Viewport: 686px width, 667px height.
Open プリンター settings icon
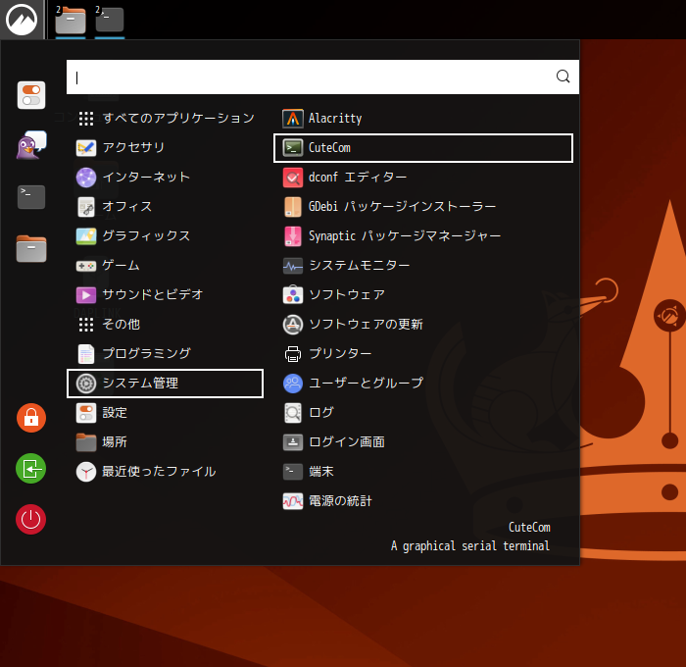coord(293,354)
